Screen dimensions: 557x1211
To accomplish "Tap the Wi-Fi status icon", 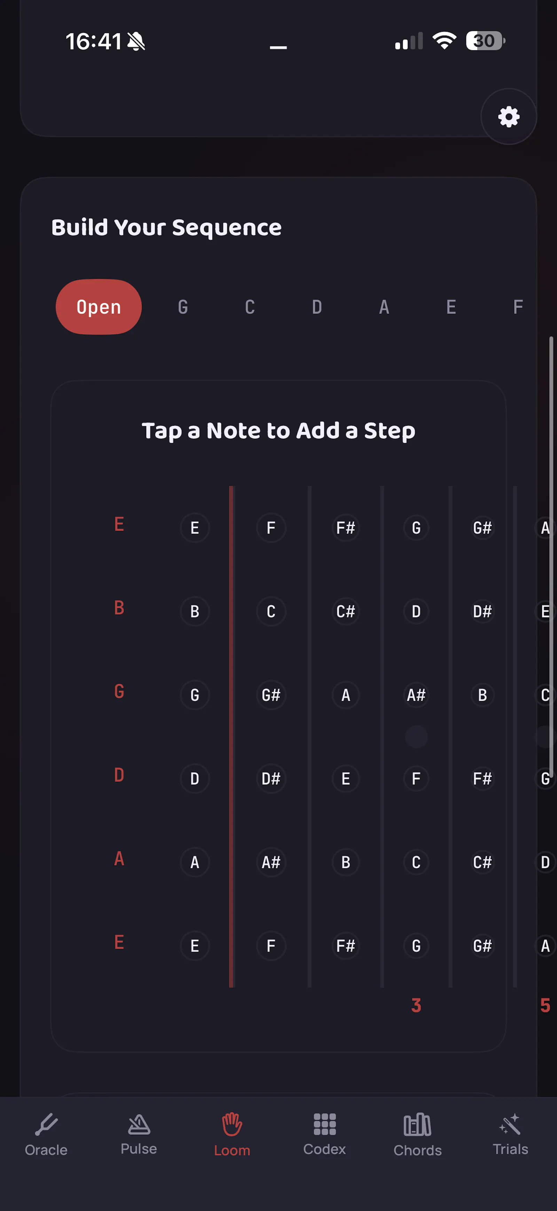I will tap(444, 40).
